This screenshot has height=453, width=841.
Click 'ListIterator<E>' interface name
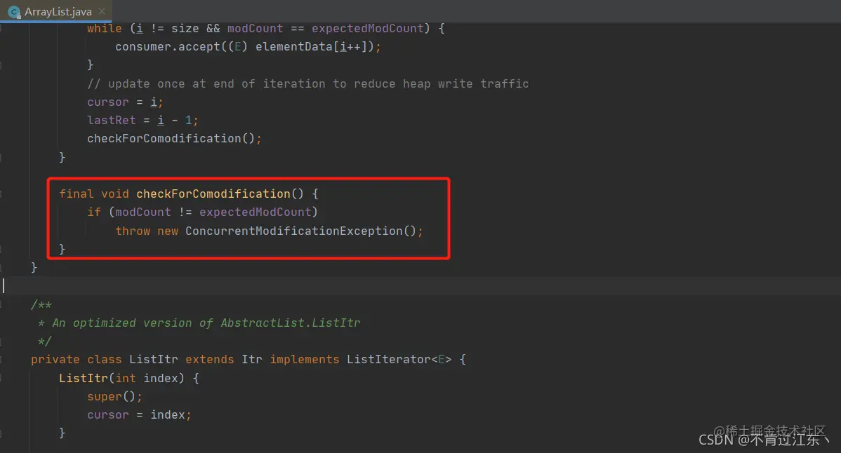point(399,359)
